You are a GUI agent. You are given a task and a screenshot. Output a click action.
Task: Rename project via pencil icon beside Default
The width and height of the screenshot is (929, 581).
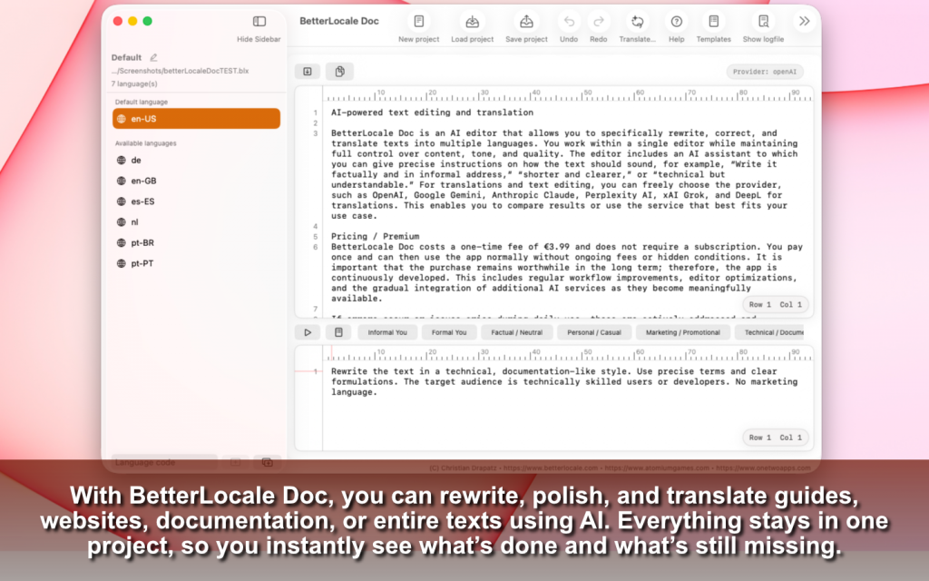153,57
